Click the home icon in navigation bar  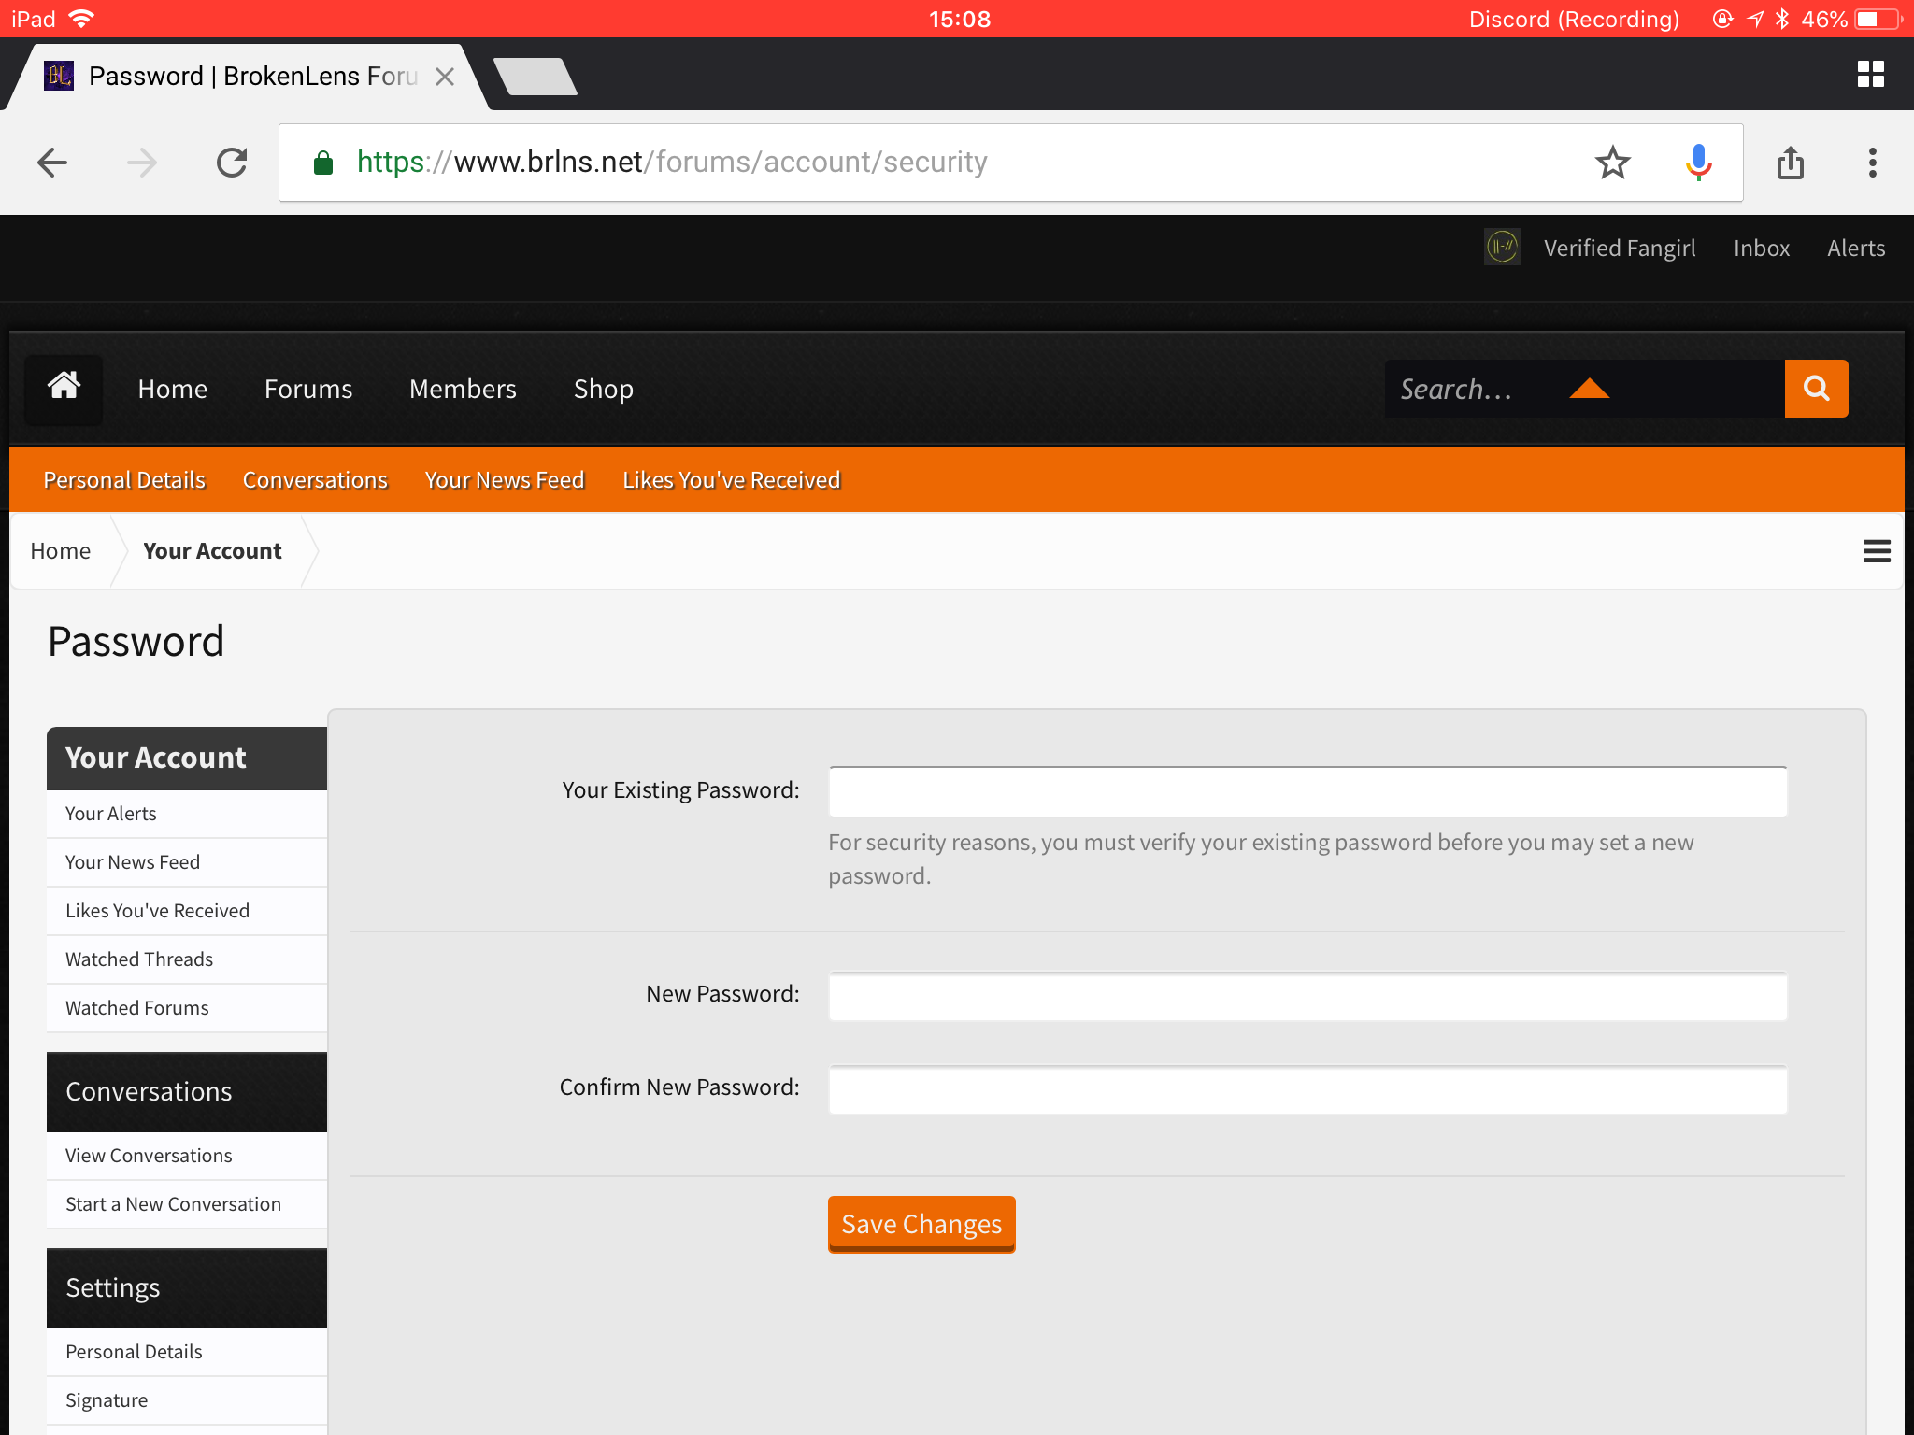64,389
